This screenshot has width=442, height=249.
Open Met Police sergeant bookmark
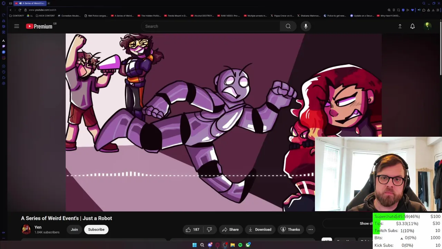96,16
